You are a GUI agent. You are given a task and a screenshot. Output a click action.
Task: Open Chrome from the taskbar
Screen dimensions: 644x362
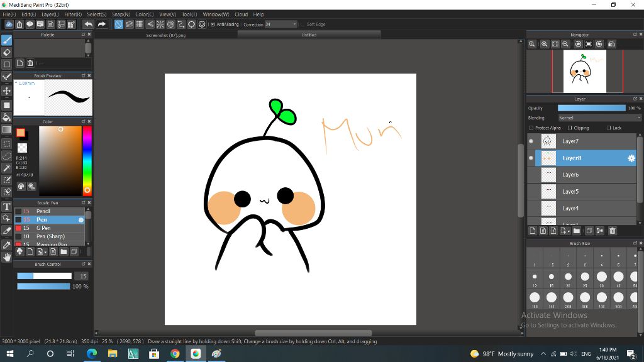[175, 353]
